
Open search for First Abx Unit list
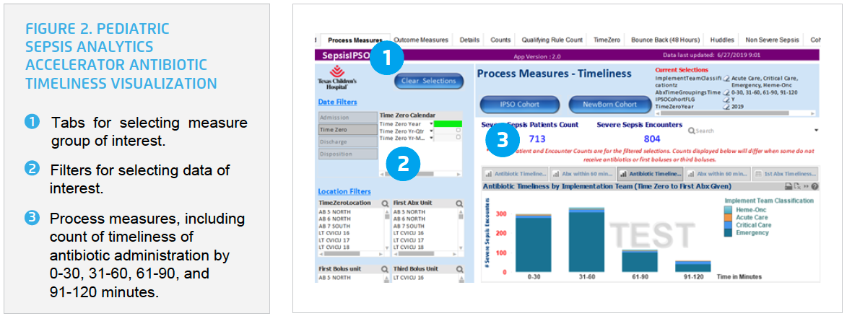pyautogui.click(x=459, y=203)
